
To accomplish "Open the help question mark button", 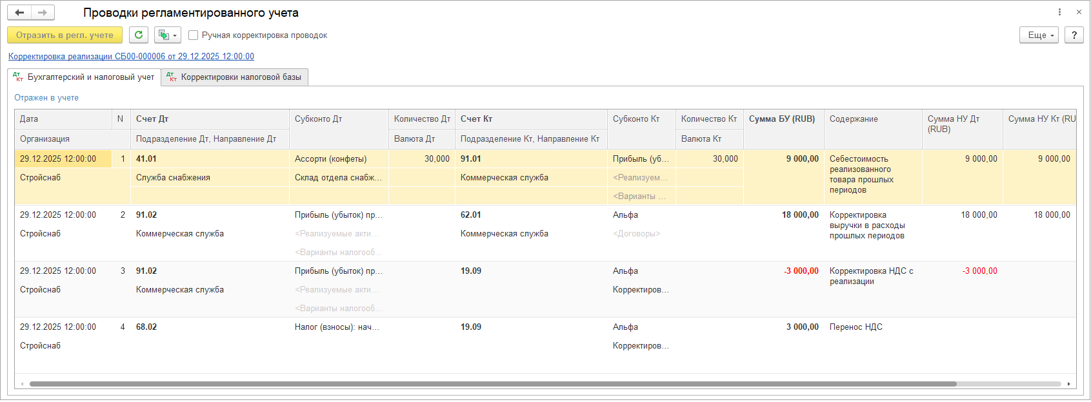I will point(1074,35).
